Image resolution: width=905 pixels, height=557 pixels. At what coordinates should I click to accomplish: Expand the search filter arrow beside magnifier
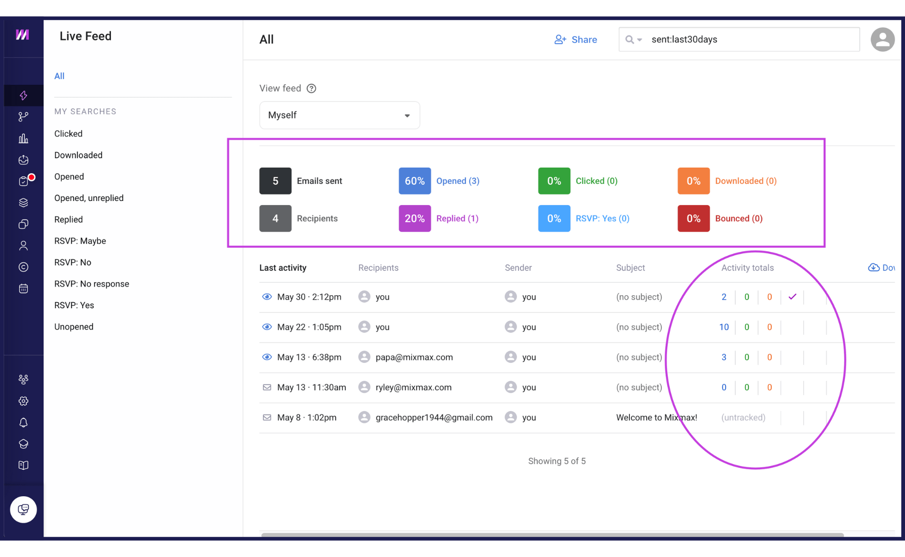coord(640,39)
